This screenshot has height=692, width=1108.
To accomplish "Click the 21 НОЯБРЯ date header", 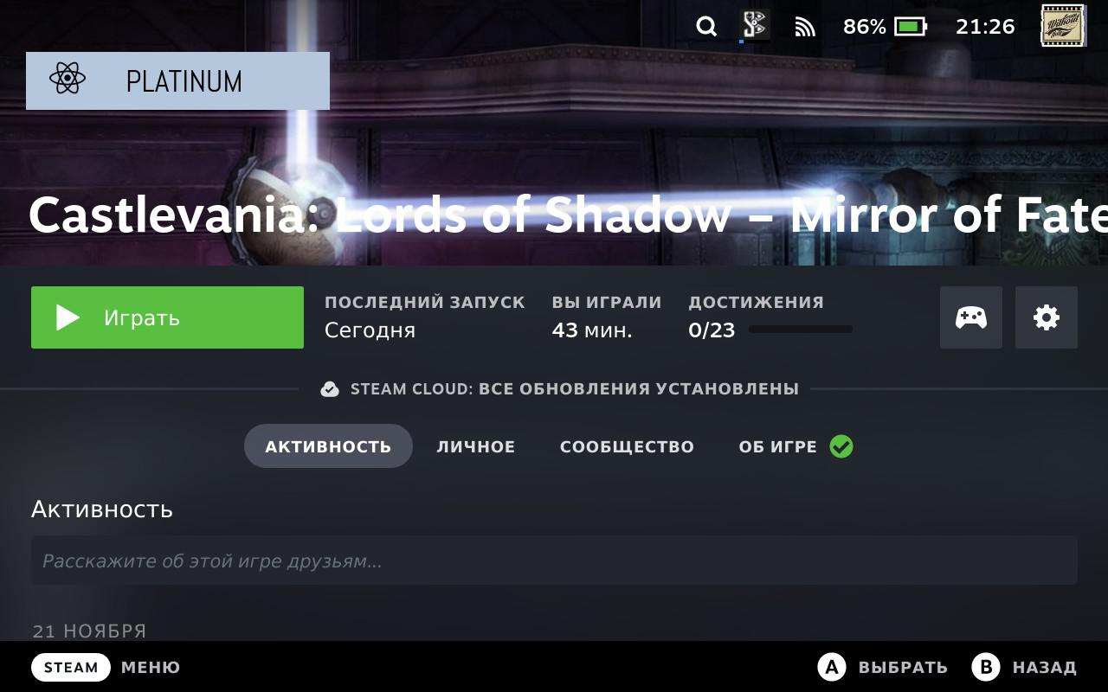I will pos(89,631).
